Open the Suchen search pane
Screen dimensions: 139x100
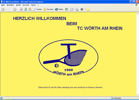[x=38, y=9]
